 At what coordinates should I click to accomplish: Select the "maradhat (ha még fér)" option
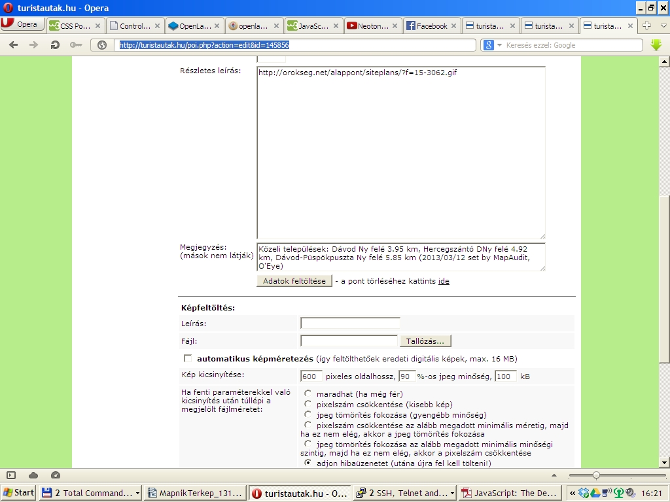[x=308, y=393]
